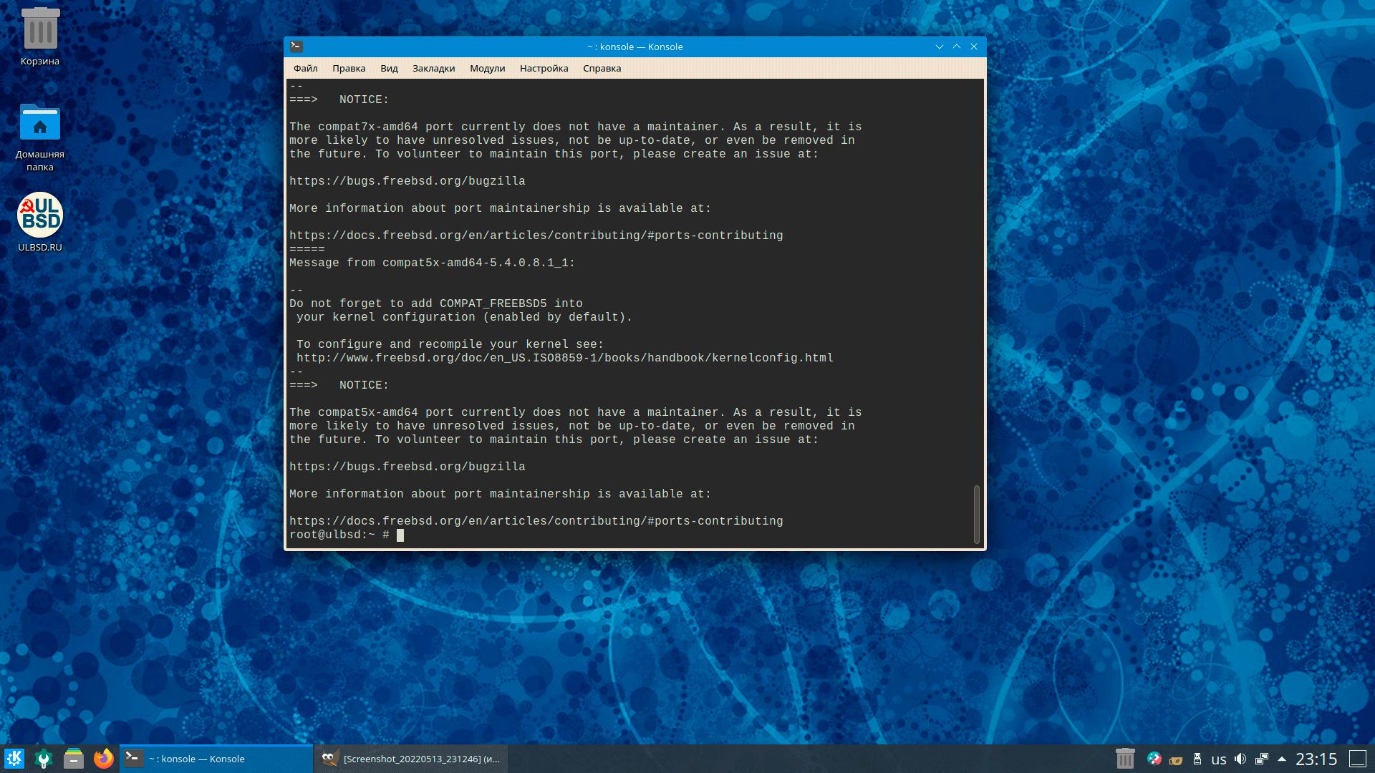The height and width of the screenshot is (773, 1375).
Task: Toggle the 'us' keyboard layout indicator
Action: coord(1218,759)
